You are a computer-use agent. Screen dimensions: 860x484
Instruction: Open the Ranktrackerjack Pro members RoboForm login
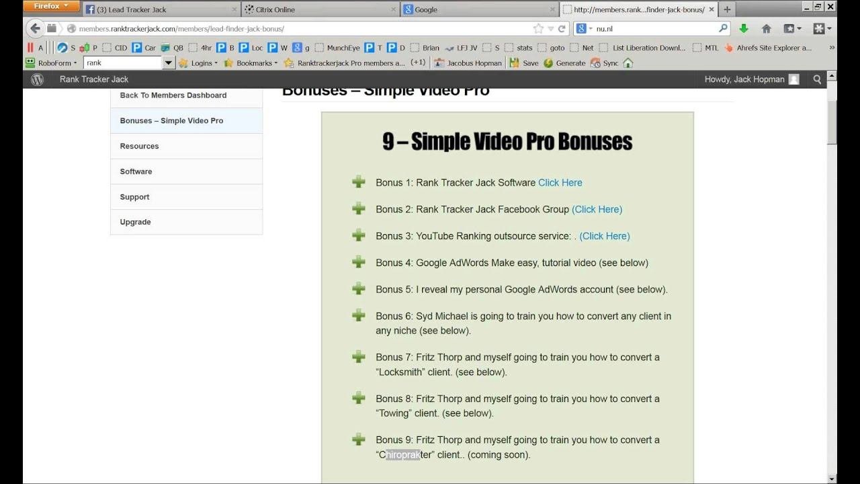tap(345, 63)
